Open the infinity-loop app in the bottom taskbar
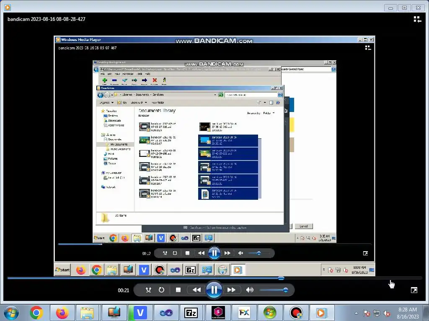Image resolution: width=429 pixels, height=321 pixels. tap(166, 313)
